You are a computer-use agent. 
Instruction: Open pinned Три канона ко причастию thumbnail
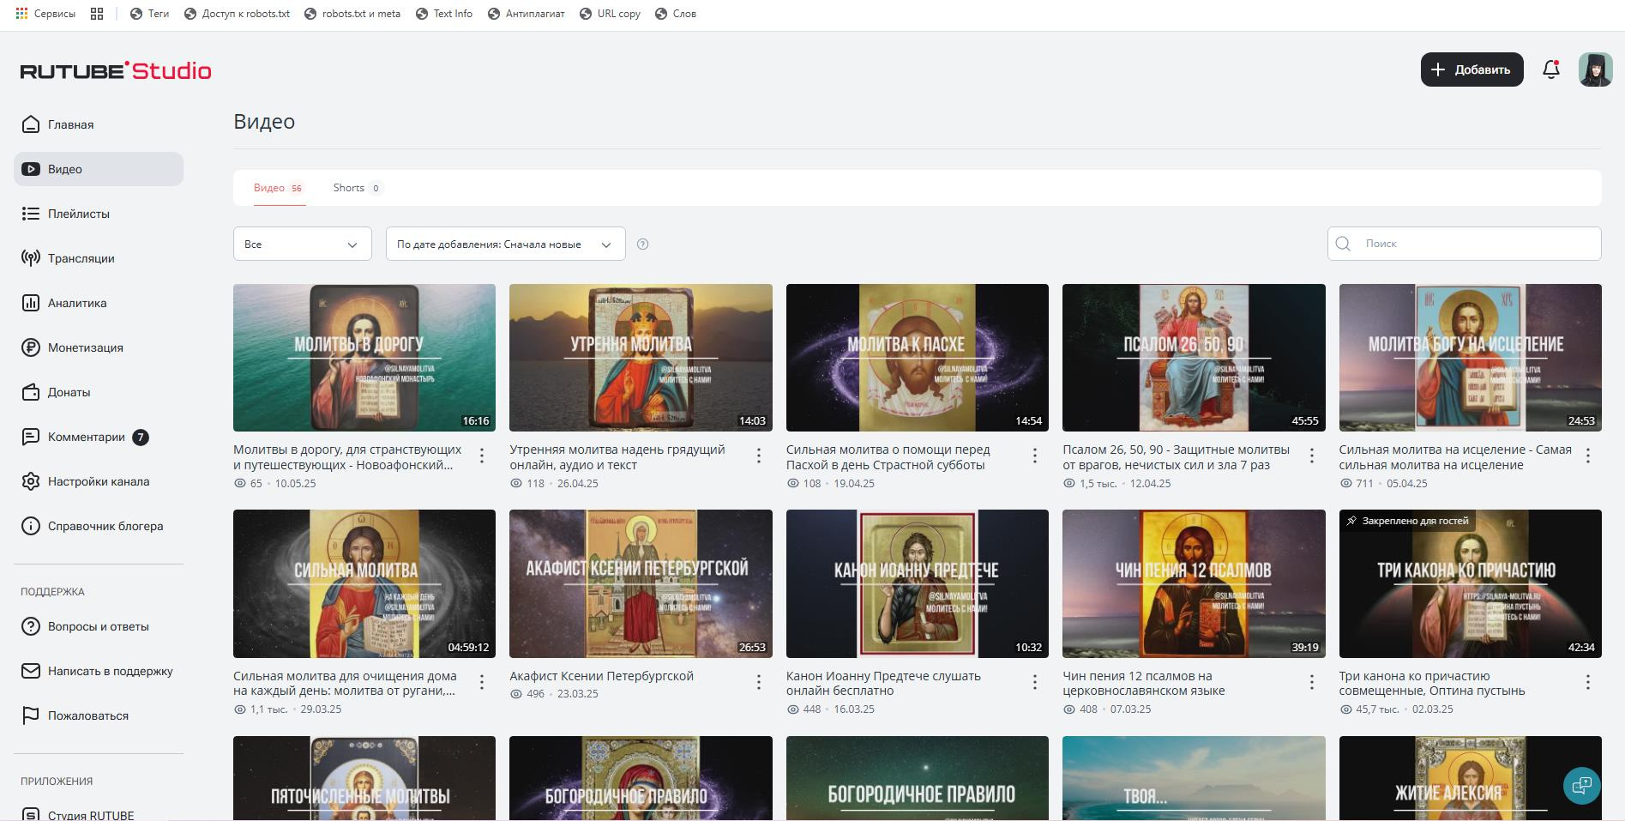pos(1471,583)
